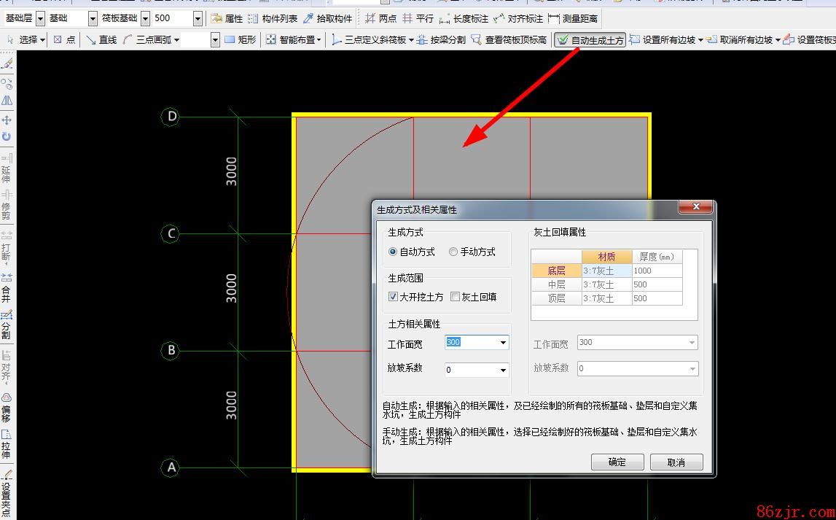Uncheck the 大开挖土方 checkbox
The width and height of the screenshot is (836, 520).
pos(394,297)
